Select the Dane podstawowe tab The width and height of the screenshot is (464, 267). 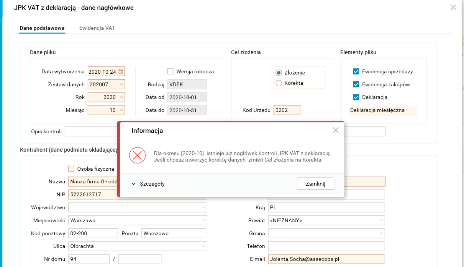(42, 28)
